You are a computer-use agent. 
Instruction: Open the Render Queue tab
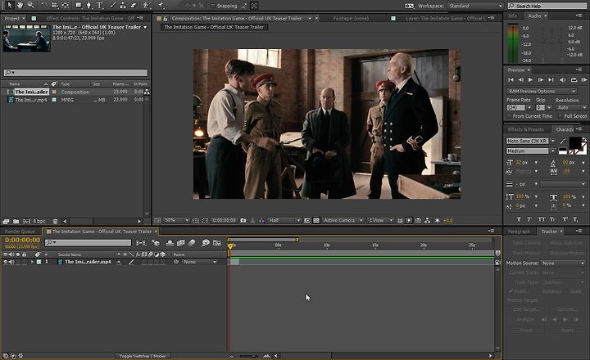(x=20, y=232)
